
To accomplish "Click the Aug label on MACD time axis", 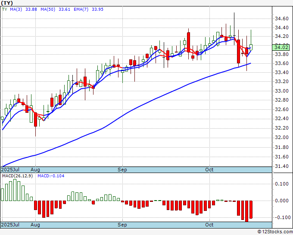I will tap(35, 225).
